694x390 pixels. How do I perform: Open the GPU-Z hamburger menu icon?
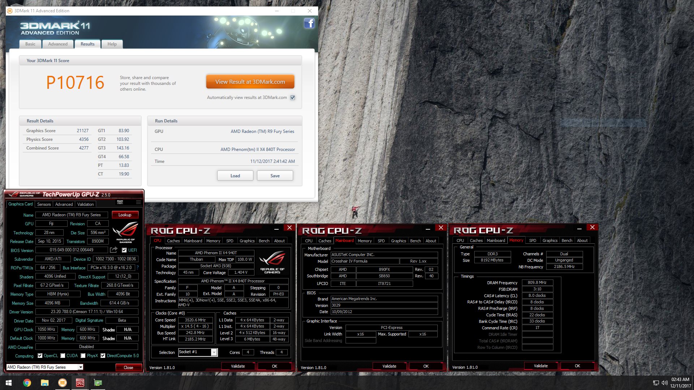click(x=138, y=202)
